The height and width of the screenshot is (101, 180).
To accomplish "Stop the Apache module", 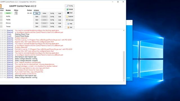I will 37,13.
